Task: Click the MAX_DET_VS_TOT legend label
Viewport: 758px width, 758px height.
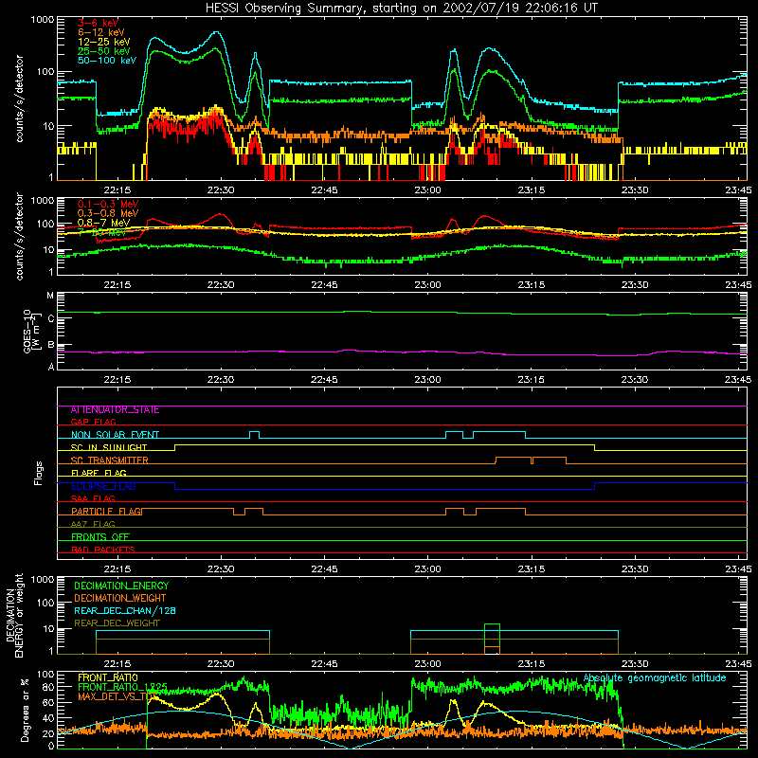Action: [117, 696]
